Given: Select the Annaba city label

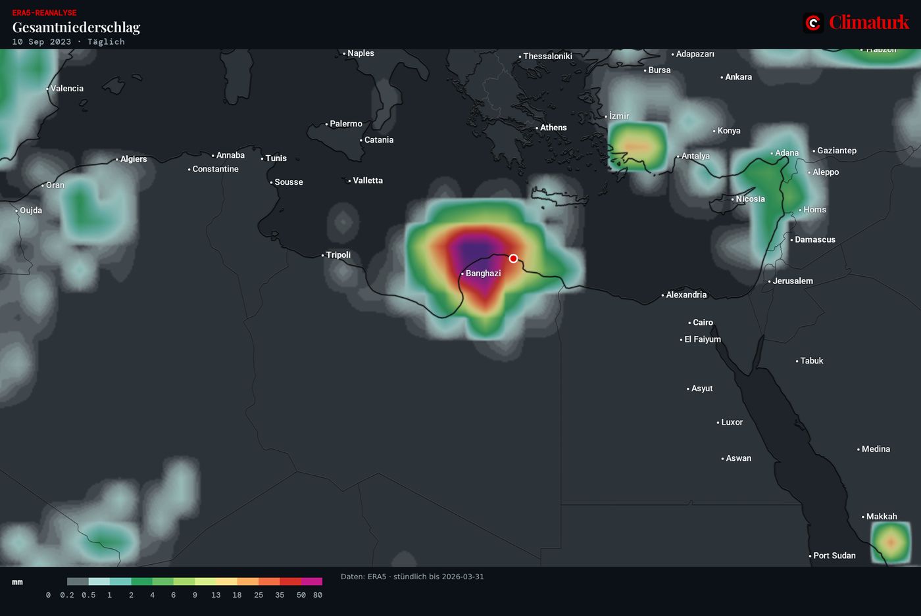Looking at the screenshot, I should [230, 156].
